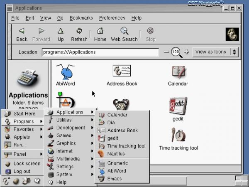Viewport: 249px width, 187px height.
Task: Click the second panel launcher icon
Action: click(x=16, y=181)
